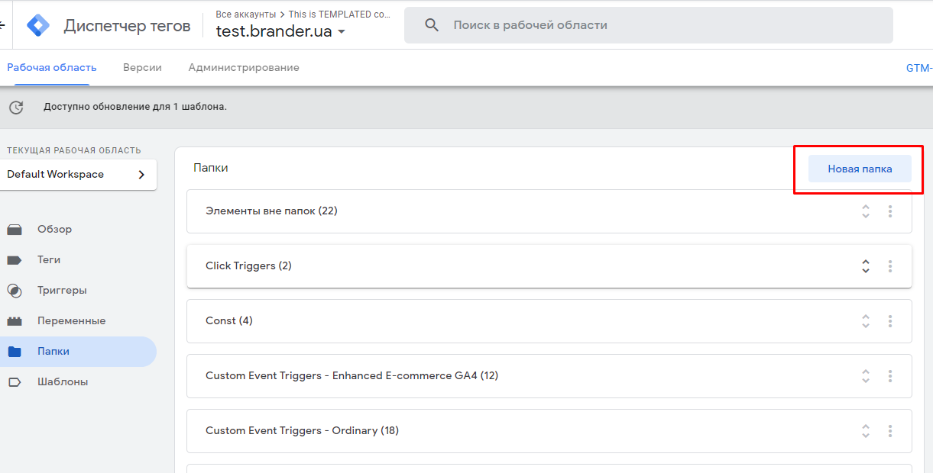Screen dimensions: 933x473
Task: Expand the Const folder using arrows
Action: coord(866,321)
